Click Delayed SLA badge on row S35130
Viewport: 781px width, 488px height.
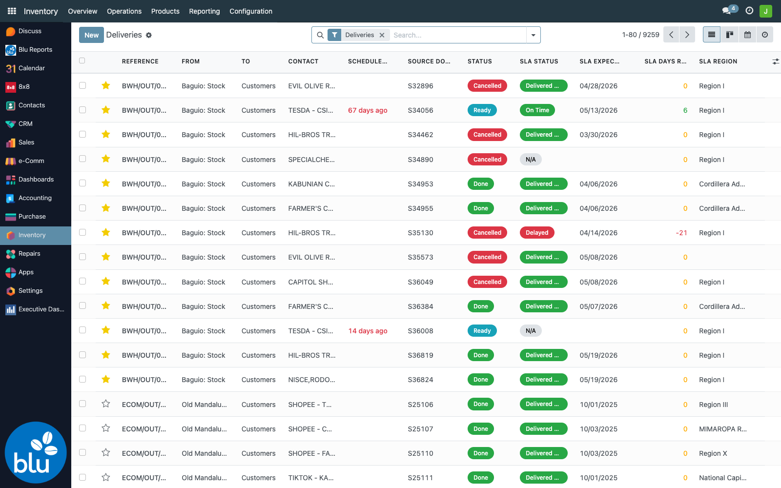[x=537, y=233]
